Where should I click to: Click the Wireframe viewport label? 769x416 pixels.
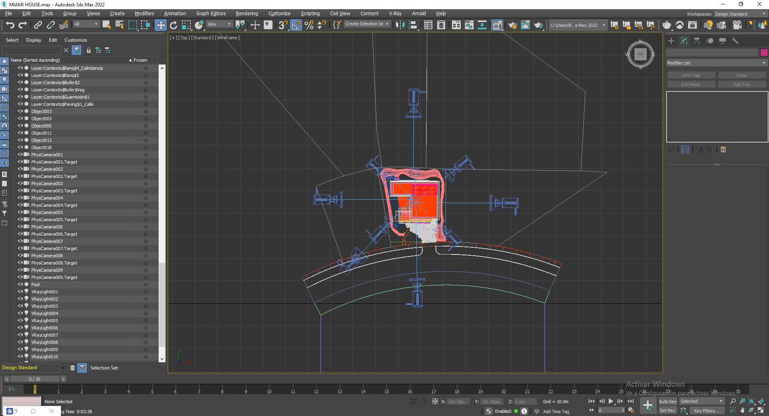[227, 38]
